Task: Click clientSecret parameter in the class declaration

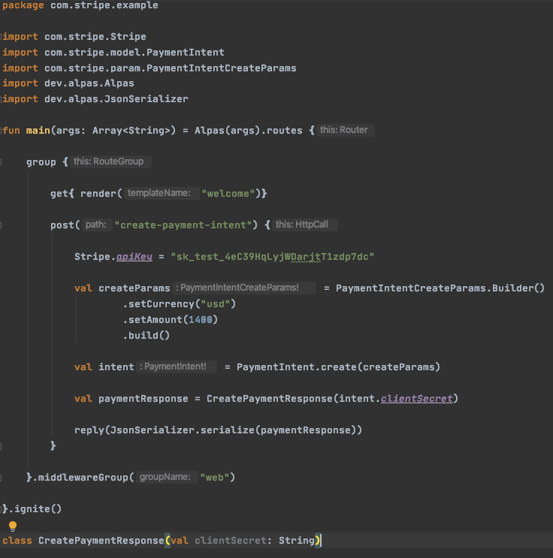Action: click(x=231, y=540)
